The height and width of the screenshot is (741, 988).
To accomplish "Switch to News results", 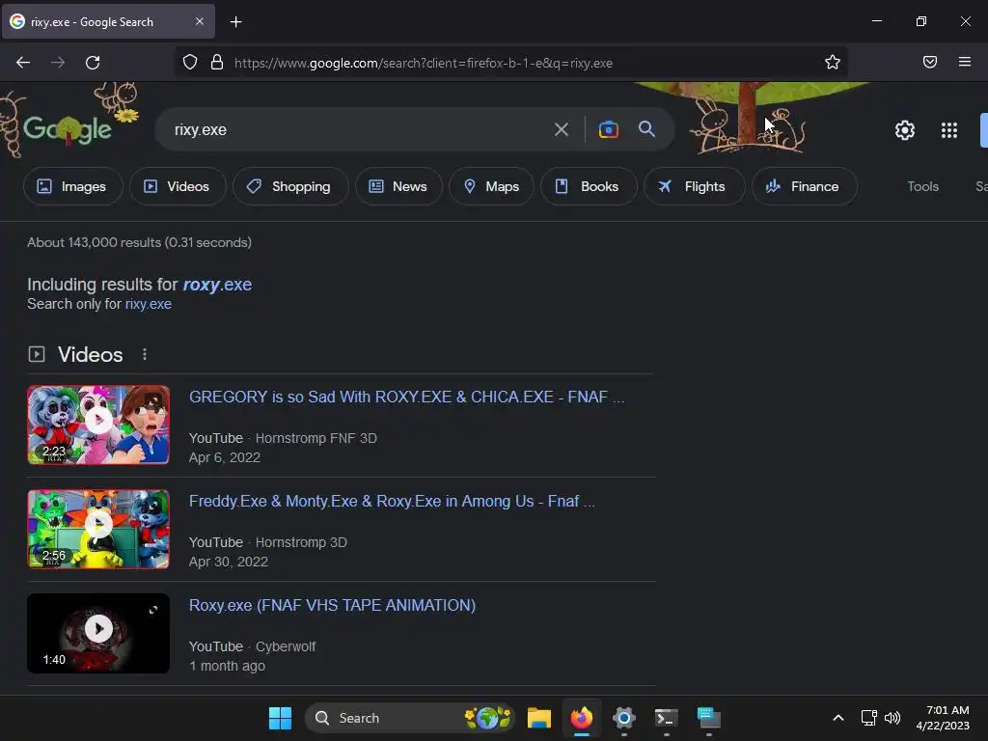I will pos(398,186).
